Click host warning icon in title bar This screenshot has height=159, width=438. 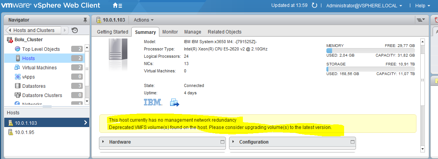coord(99,20)
